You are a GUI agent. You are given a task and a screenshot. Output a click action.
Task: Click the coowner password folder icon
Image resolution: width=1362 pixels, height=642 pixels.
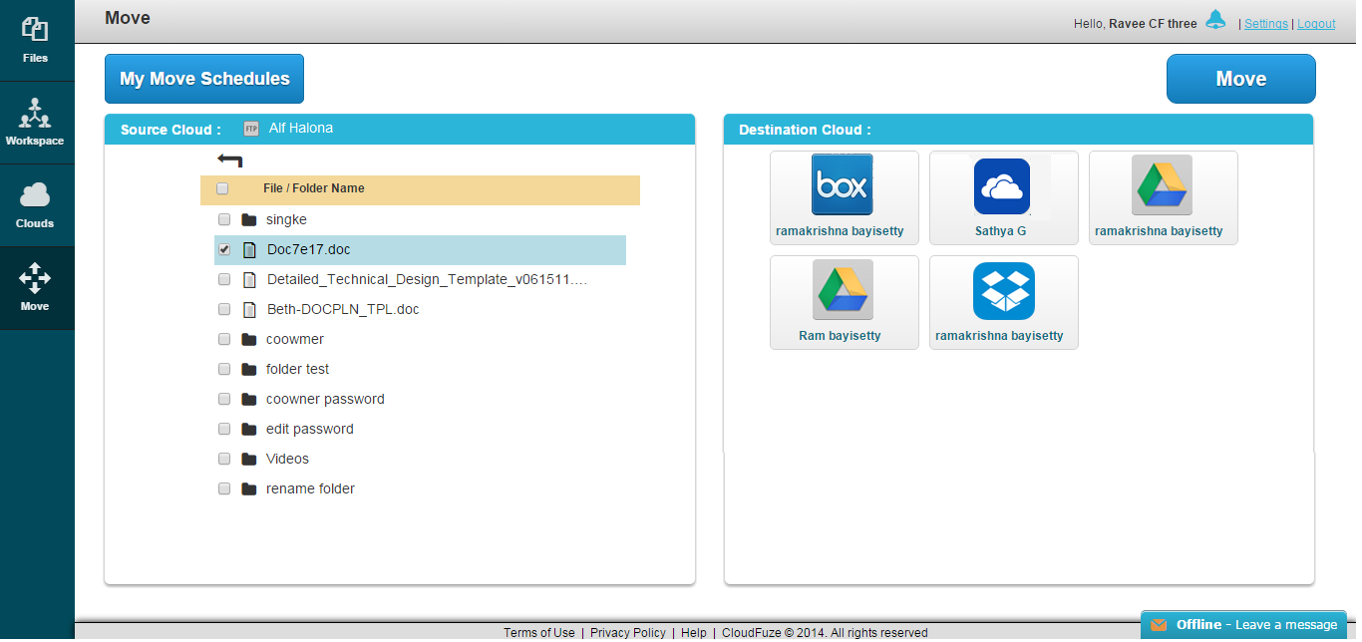tap(249, 399)
